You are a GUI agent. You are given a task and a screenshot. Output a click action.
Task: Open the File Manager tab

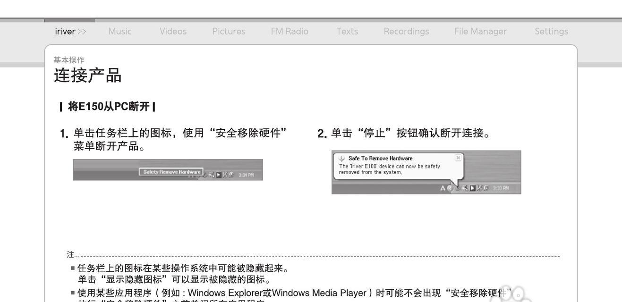[480, 32]
